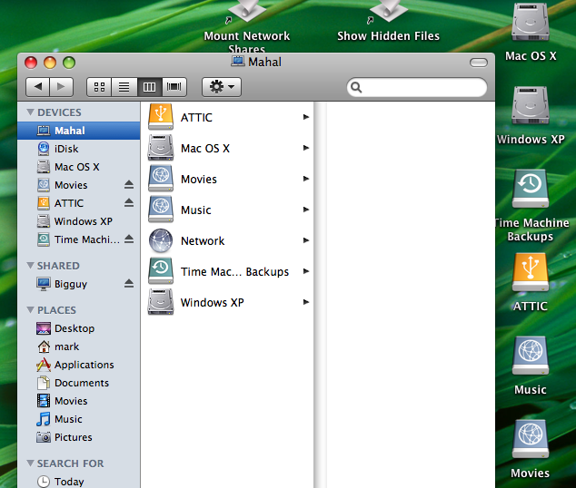Select the Time Mac... Backups row text
The width and height of the screenshot is (576, 488).
click(234, 272)
